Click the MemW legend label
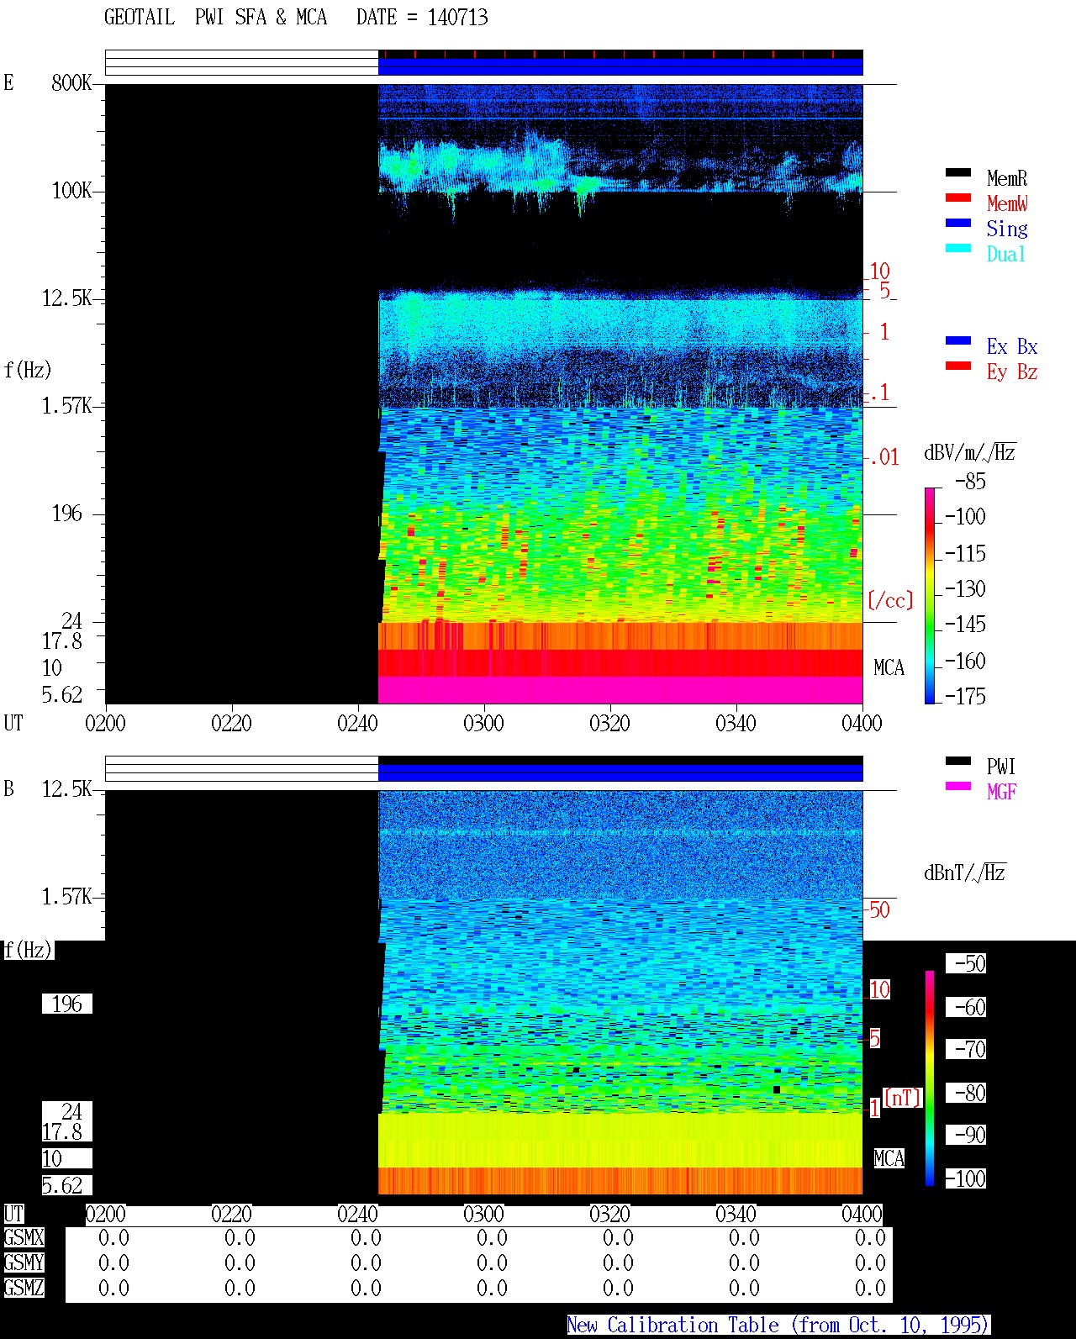This screenshot has width=1076, height=1339. (x=1007, y=203)
